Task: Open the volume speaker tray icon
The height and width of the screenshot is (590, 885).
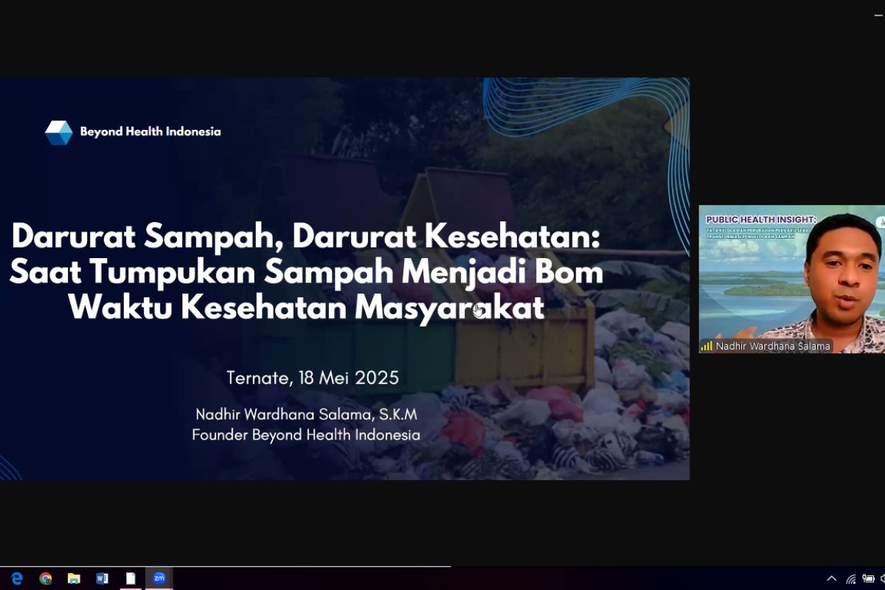Action: click(x=882, y=579)
